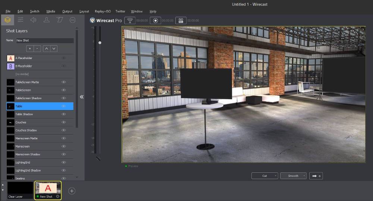The width and height of the screenshot is (373, 201).
Task: Open New Shot gear settings icon
Action: tap(58, 197)
